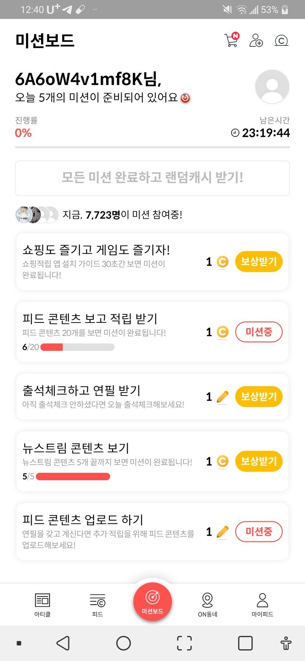
Task: Tap the 6/20 feed content progress bar
Action: point(78,347)
